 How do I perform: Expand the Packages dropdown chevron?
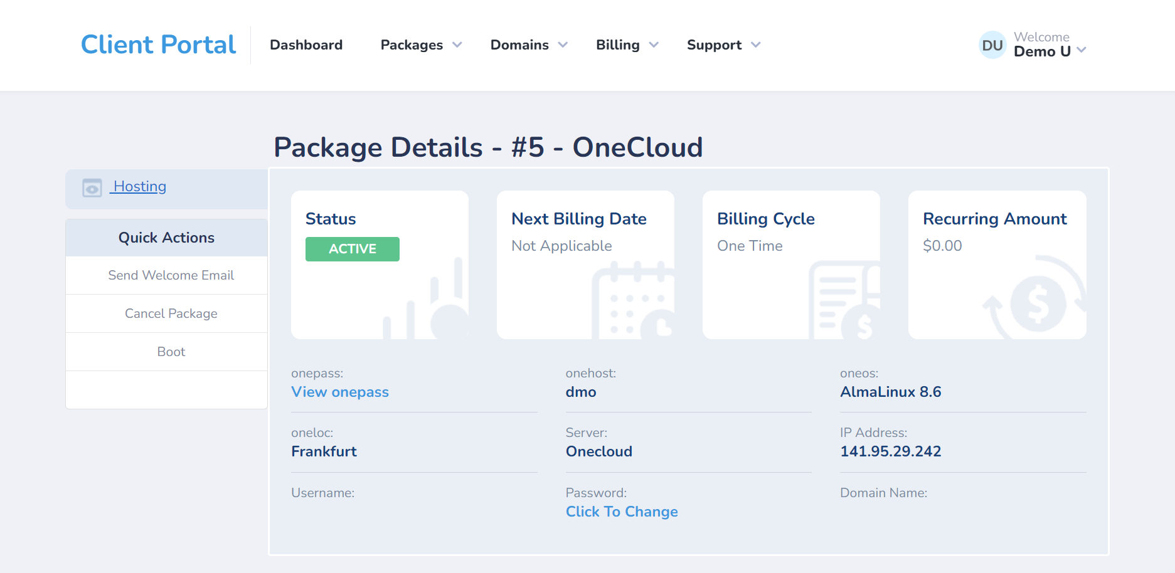point(457,45)
